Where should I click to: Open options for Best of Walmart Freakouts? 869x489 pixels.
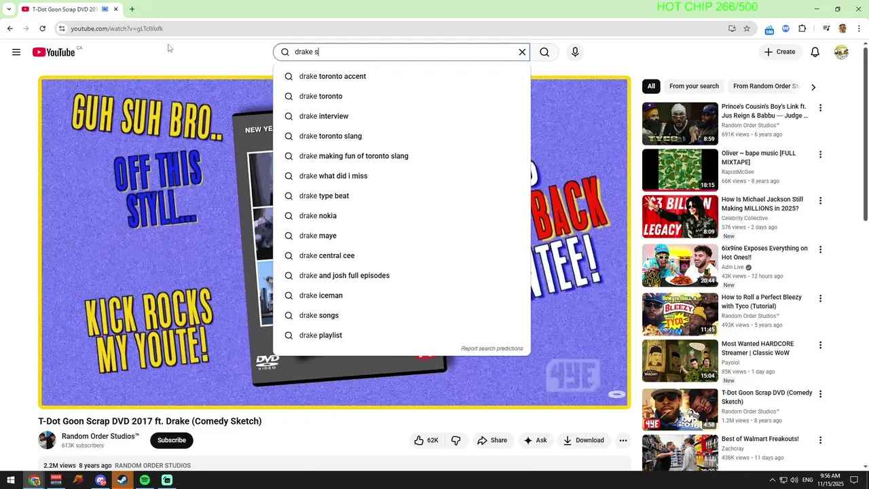click(x=820, y=440)
